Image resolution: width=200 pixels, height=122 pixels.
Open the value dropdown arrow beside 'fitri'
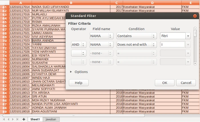188,36
